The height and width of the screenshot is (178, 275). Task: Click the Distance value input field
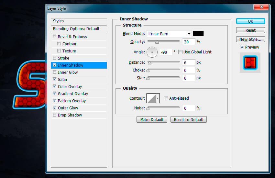coord(189,62)
